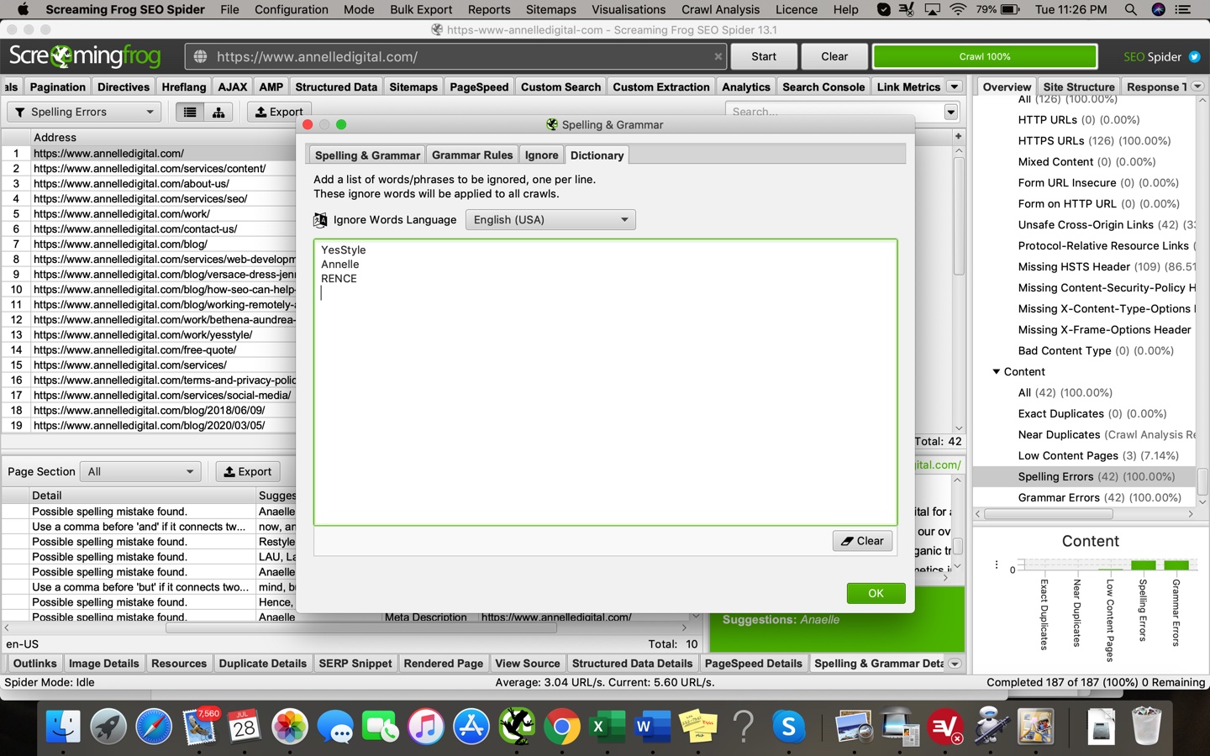Show more right panel tabs dropdown
The image size is (1210, 756).
pyautogui.click(x=1197, y=87)
